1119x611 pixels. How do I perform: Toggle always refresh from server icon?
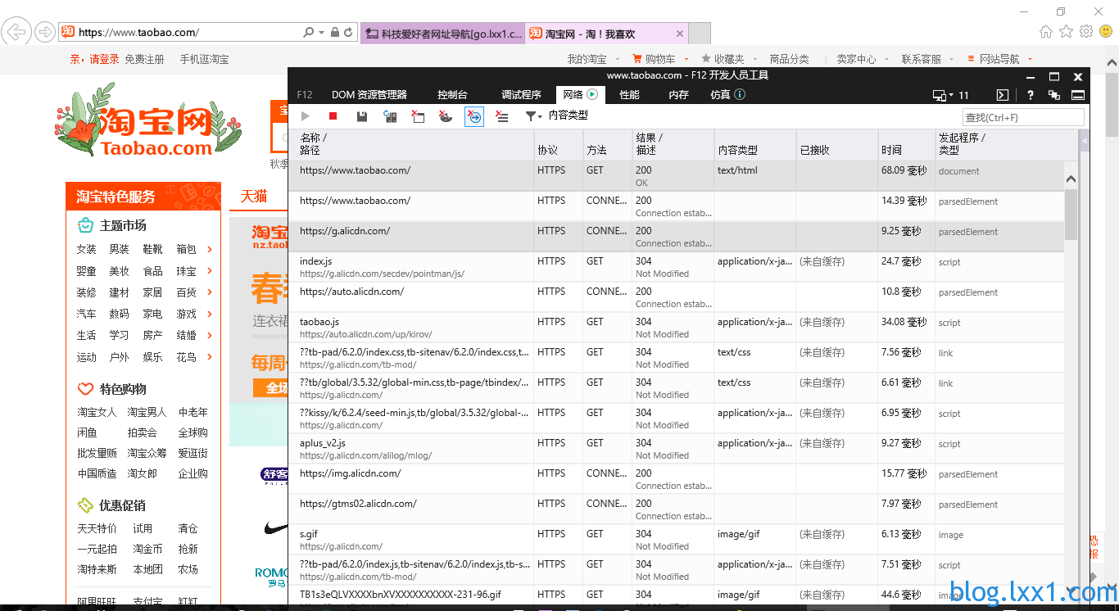click(x=390, y=116)
